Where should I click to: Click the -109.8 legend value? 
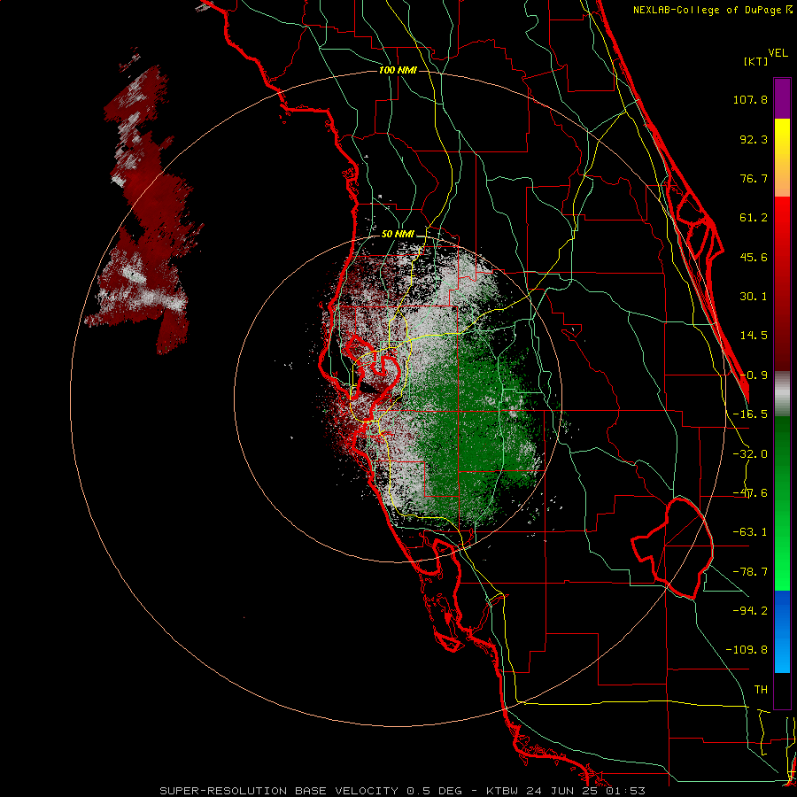[747, 650]
